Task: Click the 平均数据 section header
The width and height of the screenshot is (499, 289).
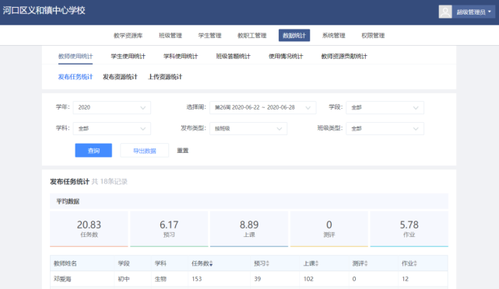Action: [x=68, y=201]
